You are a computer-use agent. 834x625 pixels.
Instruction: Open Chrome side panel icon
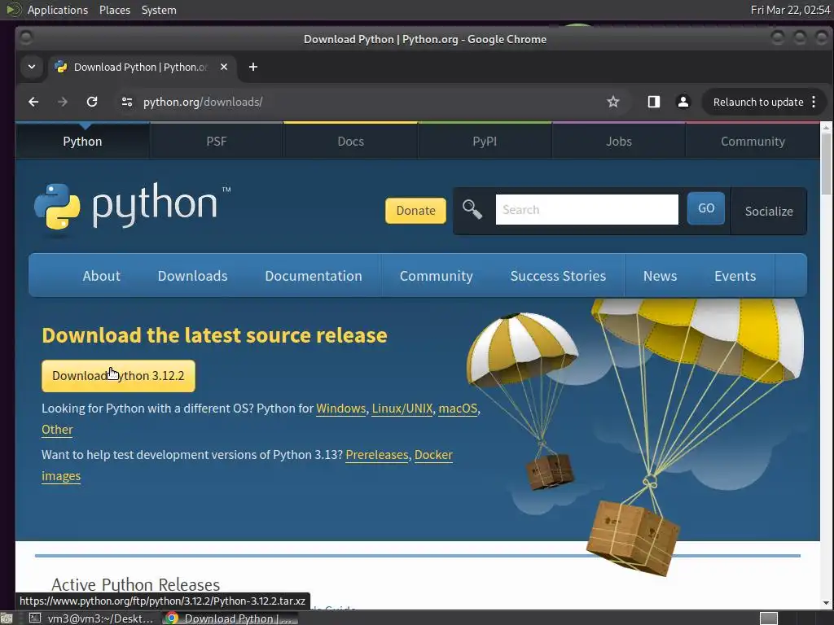[x=654, y=102]
